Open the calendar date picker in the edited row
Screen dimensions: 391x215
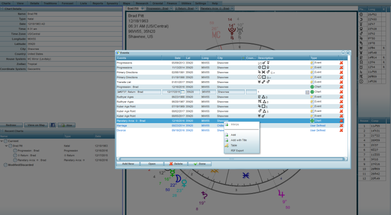[183, 91]
